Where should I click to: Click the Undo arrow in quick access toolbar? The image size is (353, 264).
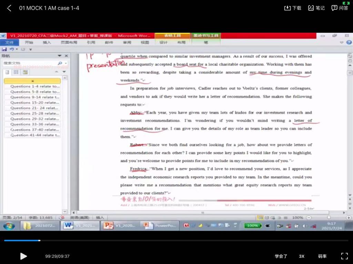[12, 49]
